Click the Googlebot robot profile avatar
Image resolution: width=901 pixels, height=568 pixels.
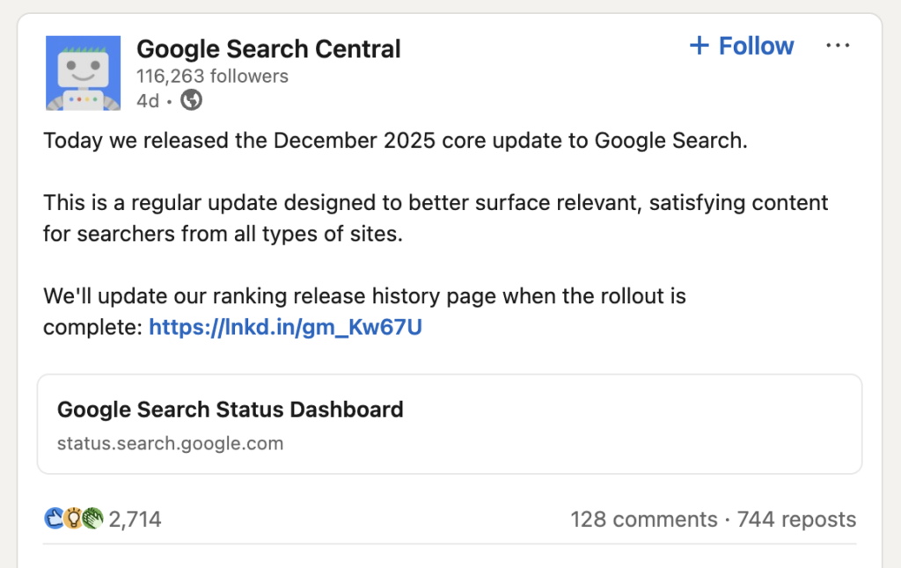(83, 73)
